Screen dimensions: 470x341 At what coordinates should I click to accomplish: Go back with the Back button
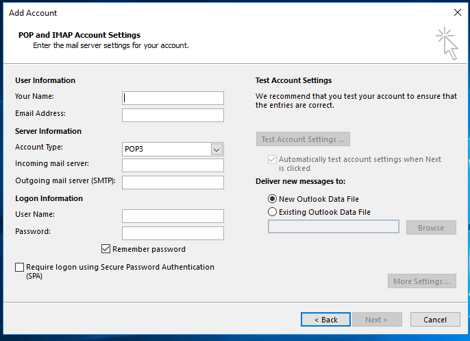click(x=325, y=320)
